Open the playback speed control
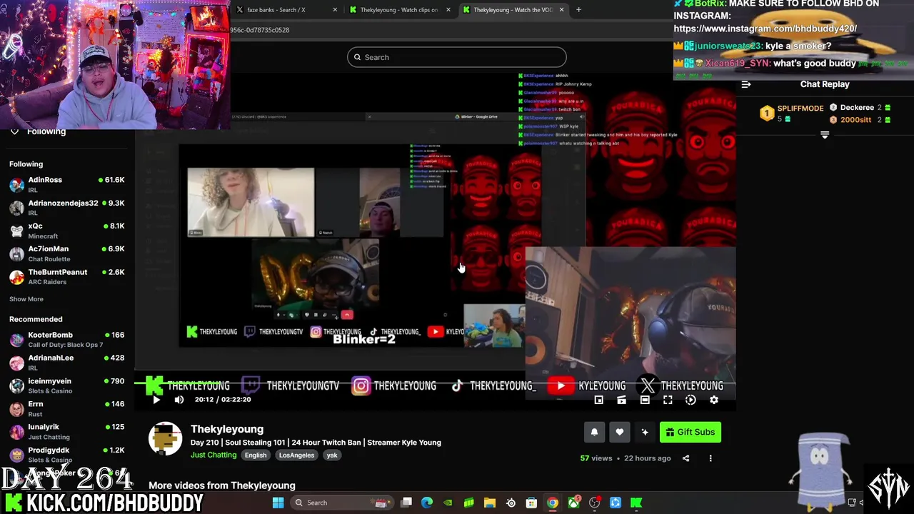The image size is (914, 514). point(690,400)
